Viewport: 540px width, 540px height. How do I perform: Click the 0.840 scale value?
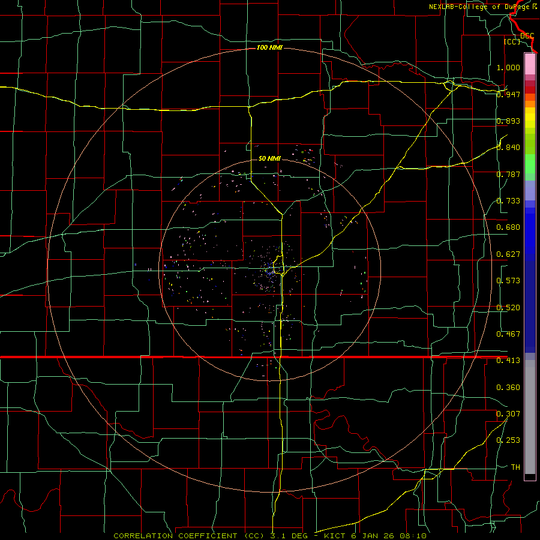point(508,148)
